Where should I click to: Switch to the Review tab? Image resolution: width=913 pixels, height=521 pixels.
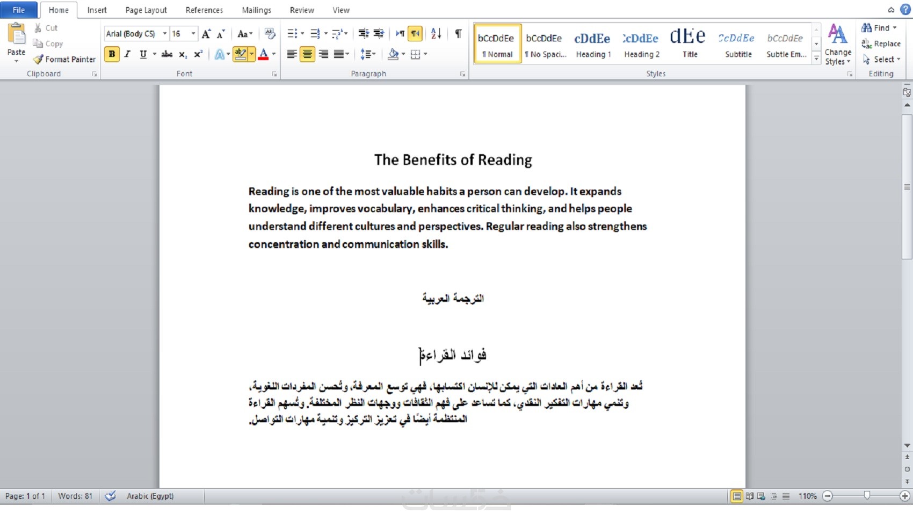point(302,10)
